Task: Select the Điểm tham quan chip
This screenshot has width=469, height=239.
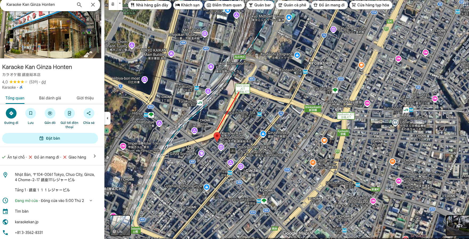Action: [224, 5]
